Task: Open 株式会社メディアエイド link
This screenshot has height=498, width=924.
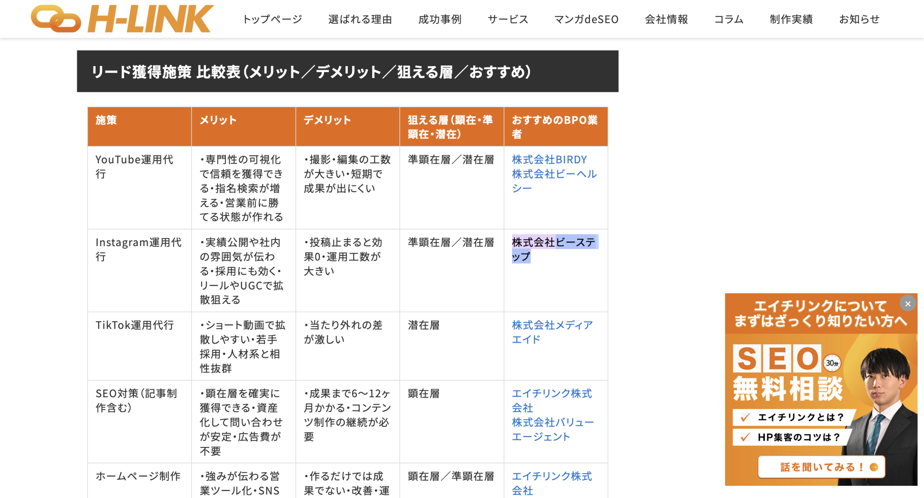Action: tap(552, 332)
